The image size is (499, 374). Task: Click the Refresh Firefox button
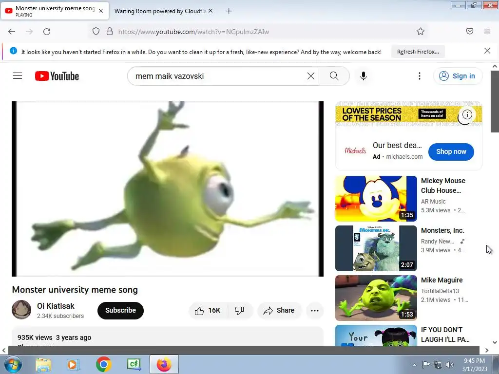pyautogui.click(x=418, y=52)
